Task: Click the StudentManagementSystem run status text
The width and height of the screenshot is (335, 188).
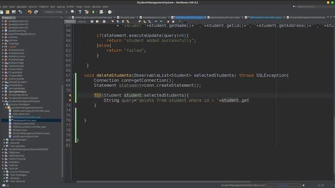Action: click(243, 185)
